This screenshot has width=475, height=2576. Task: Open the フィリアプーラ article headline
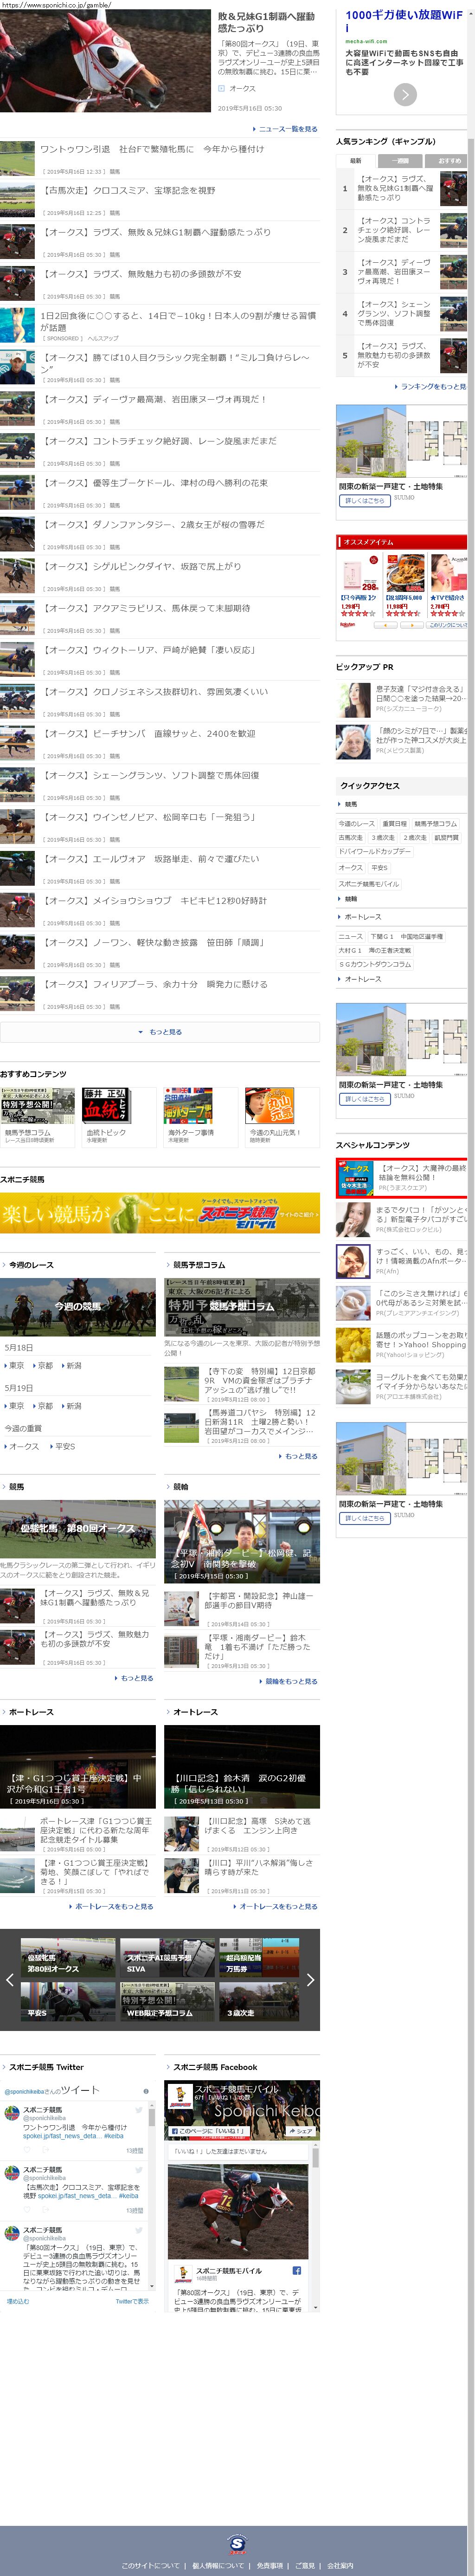click(153, 984)
